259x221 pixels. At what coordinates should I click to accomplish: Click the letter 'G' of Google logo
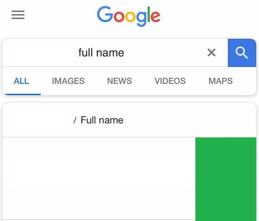[x=105, y=14]
